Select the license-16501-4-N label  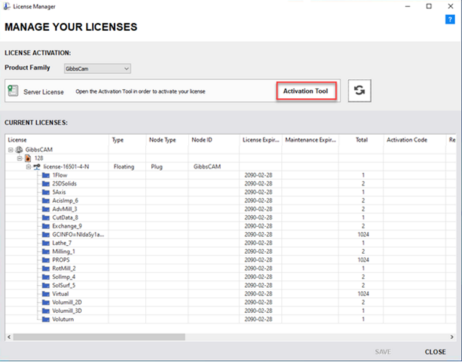point(66,167)
